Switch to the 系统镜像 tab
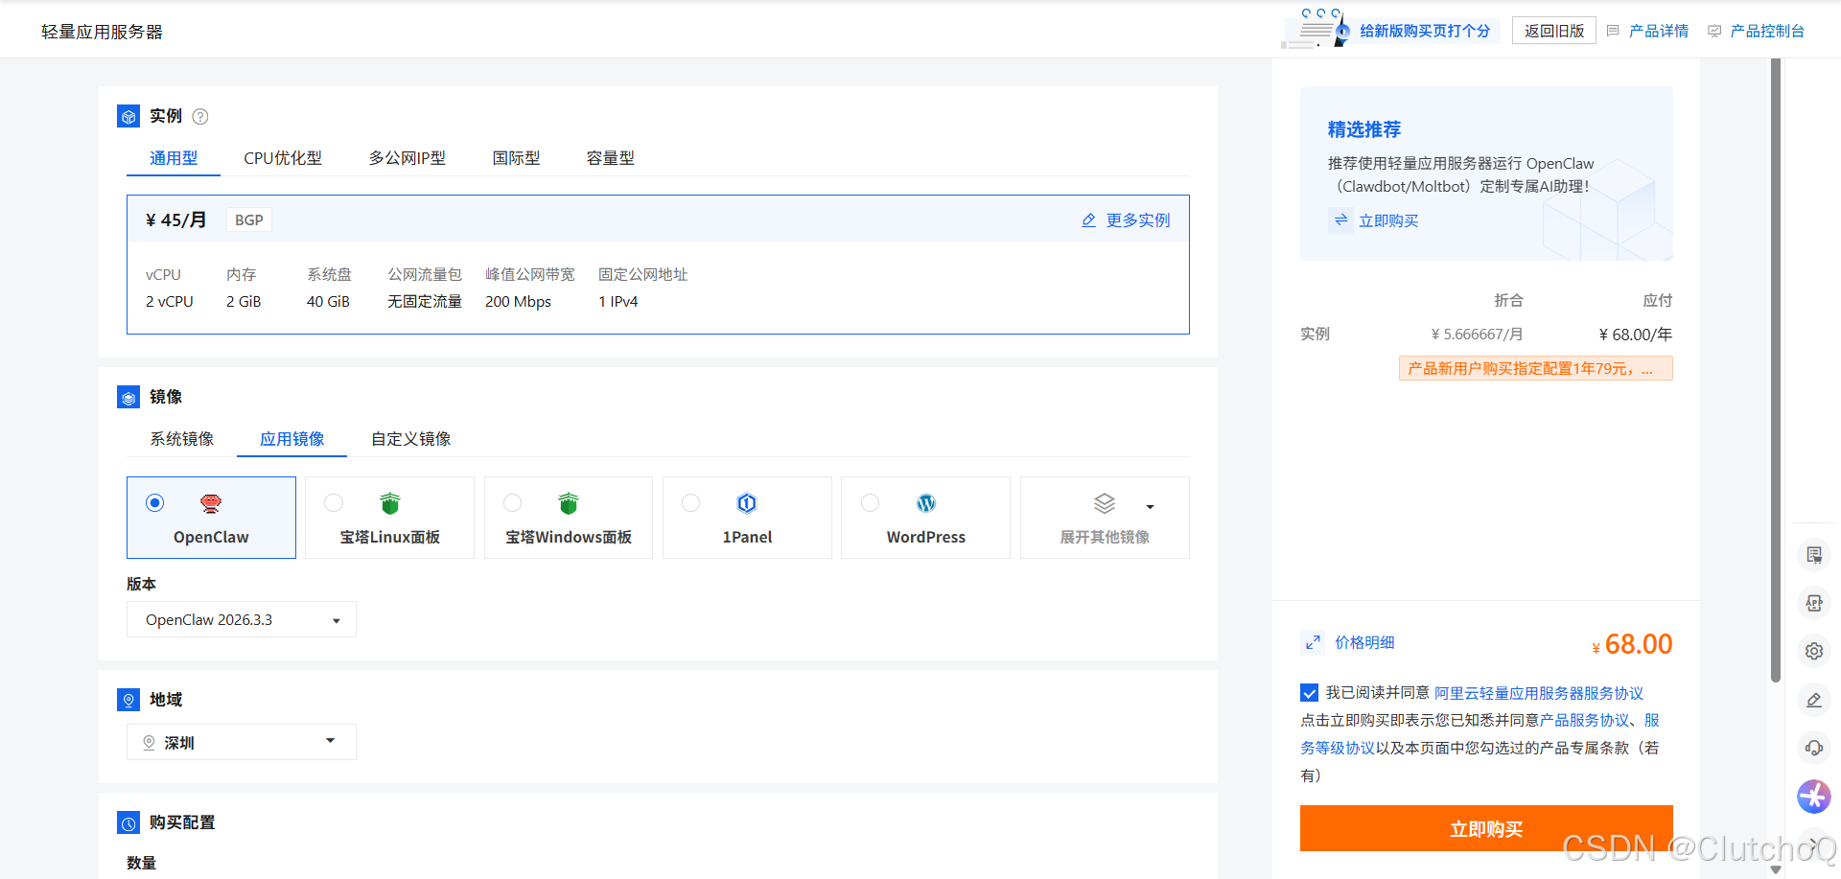The height and width of the screenshot is (879, 1841). (x=182, y=439)
